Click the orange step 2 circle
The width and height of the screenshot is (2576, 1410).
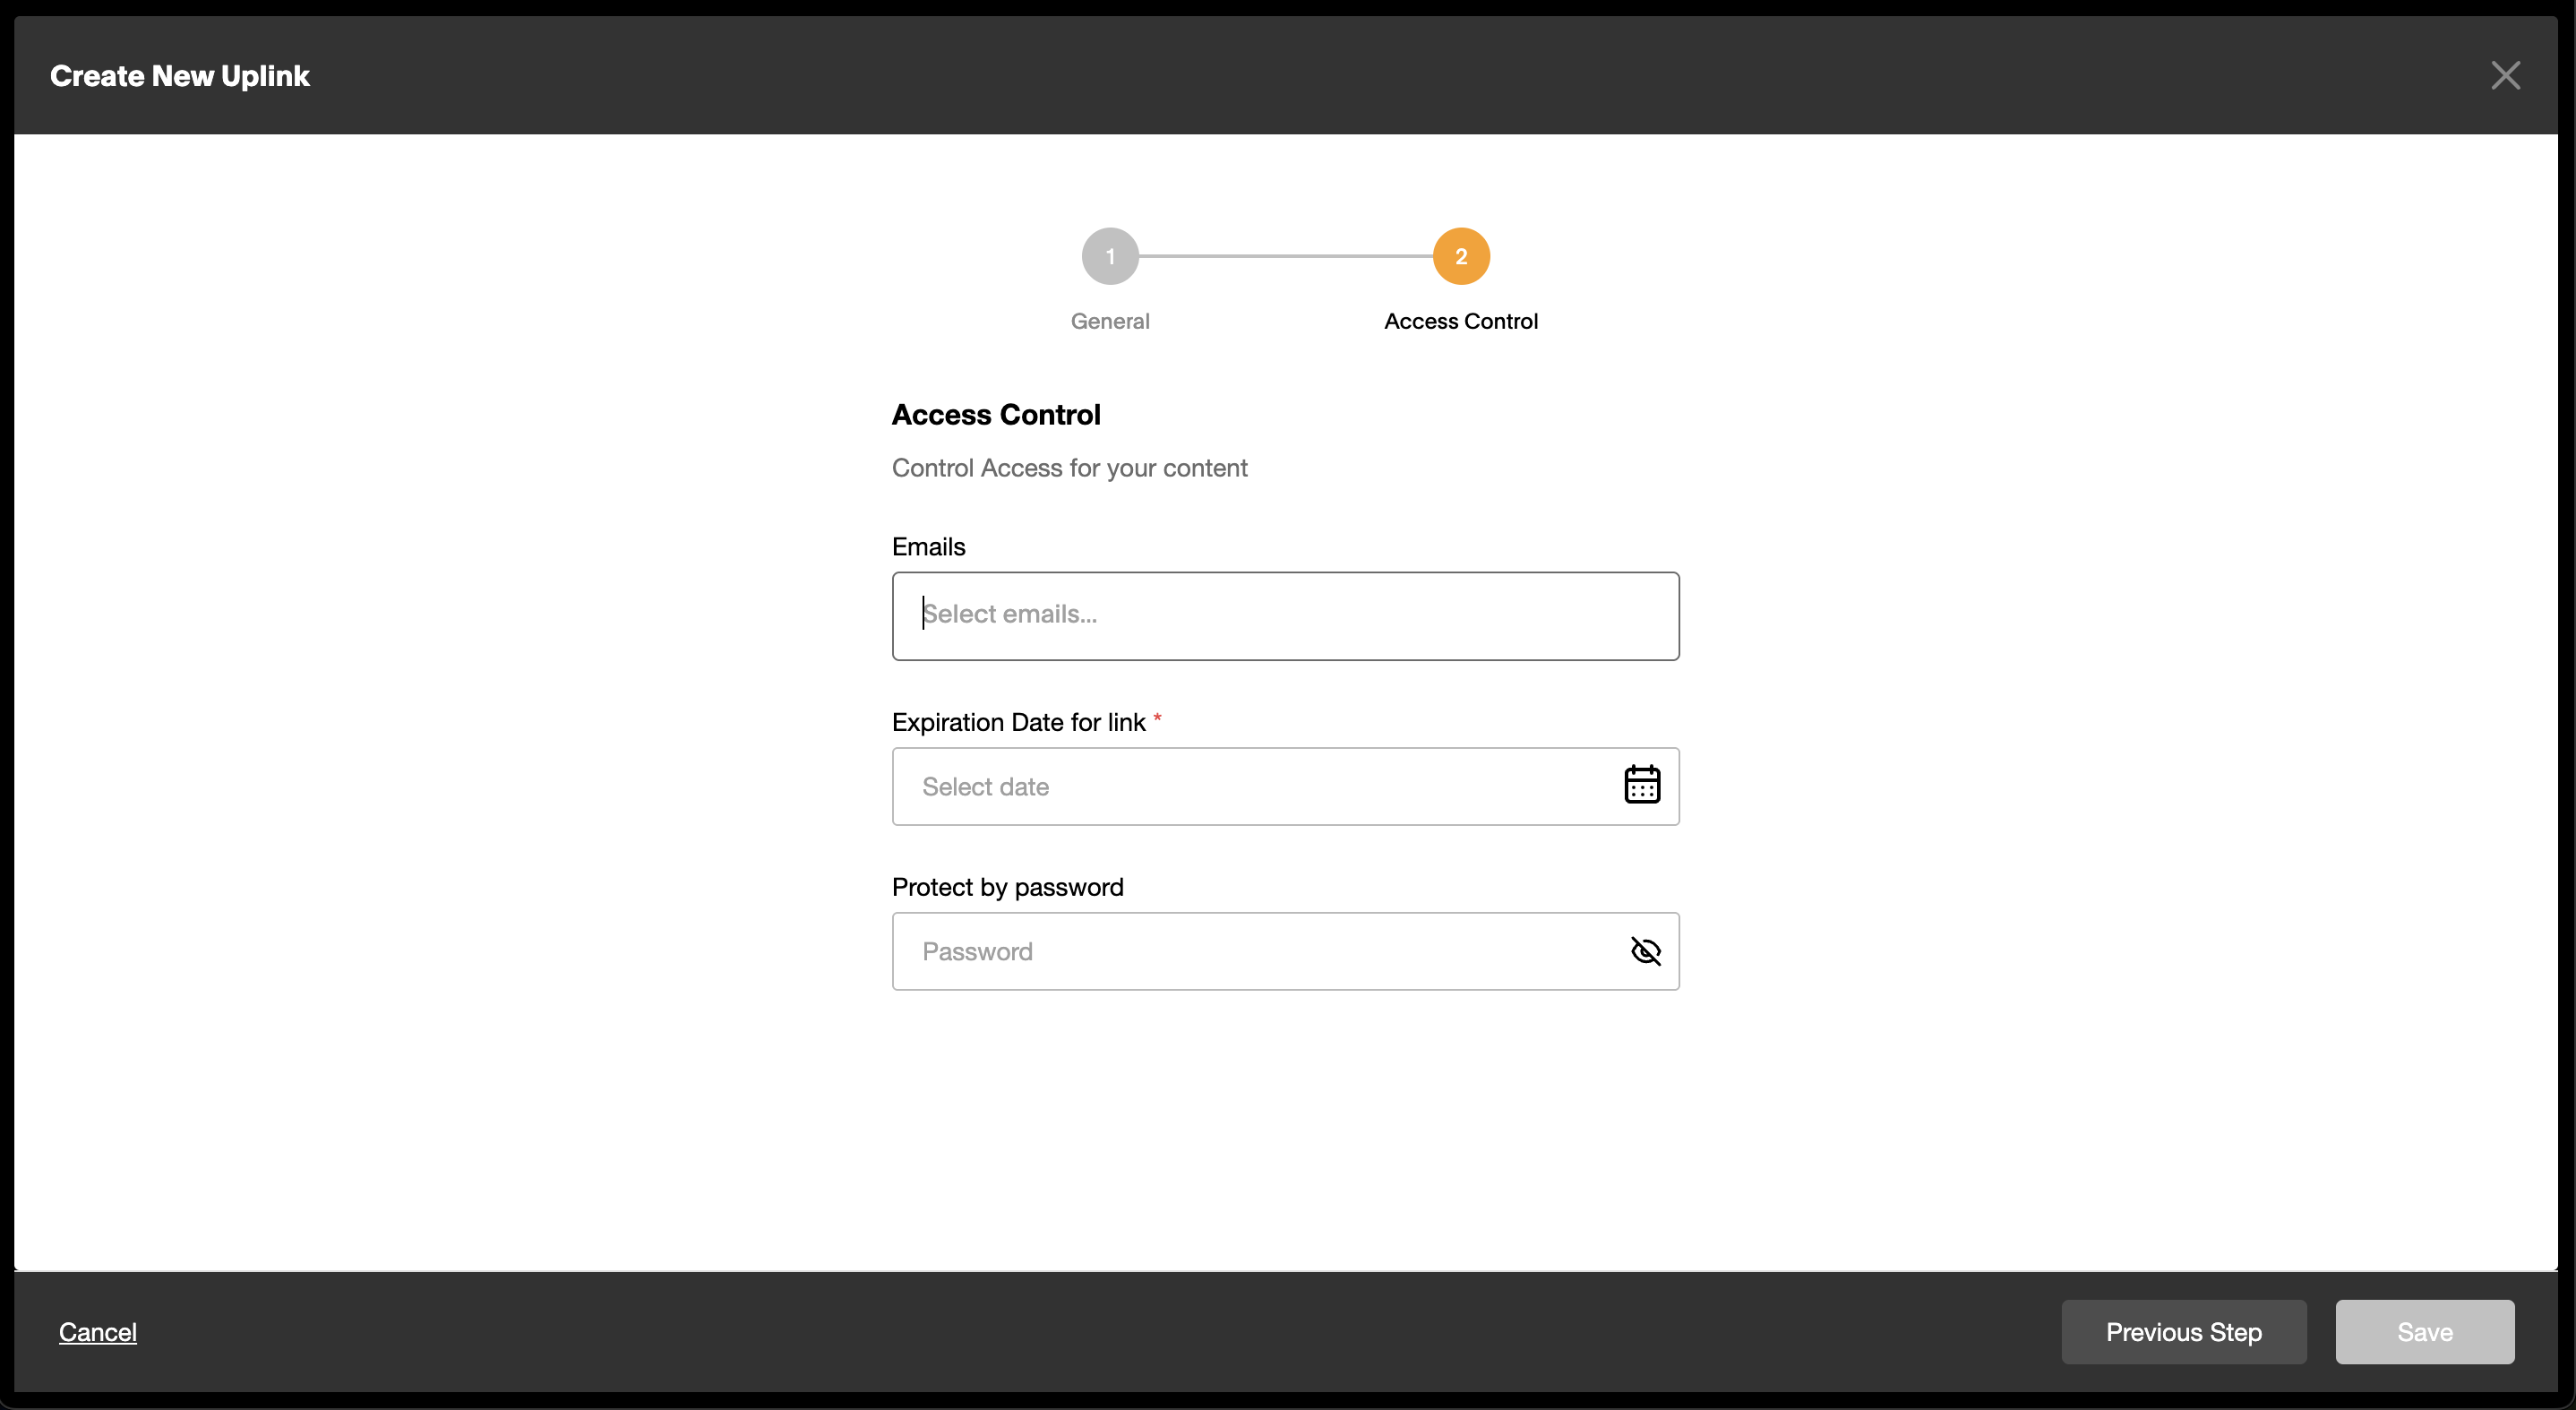(x=1461, y=256)
